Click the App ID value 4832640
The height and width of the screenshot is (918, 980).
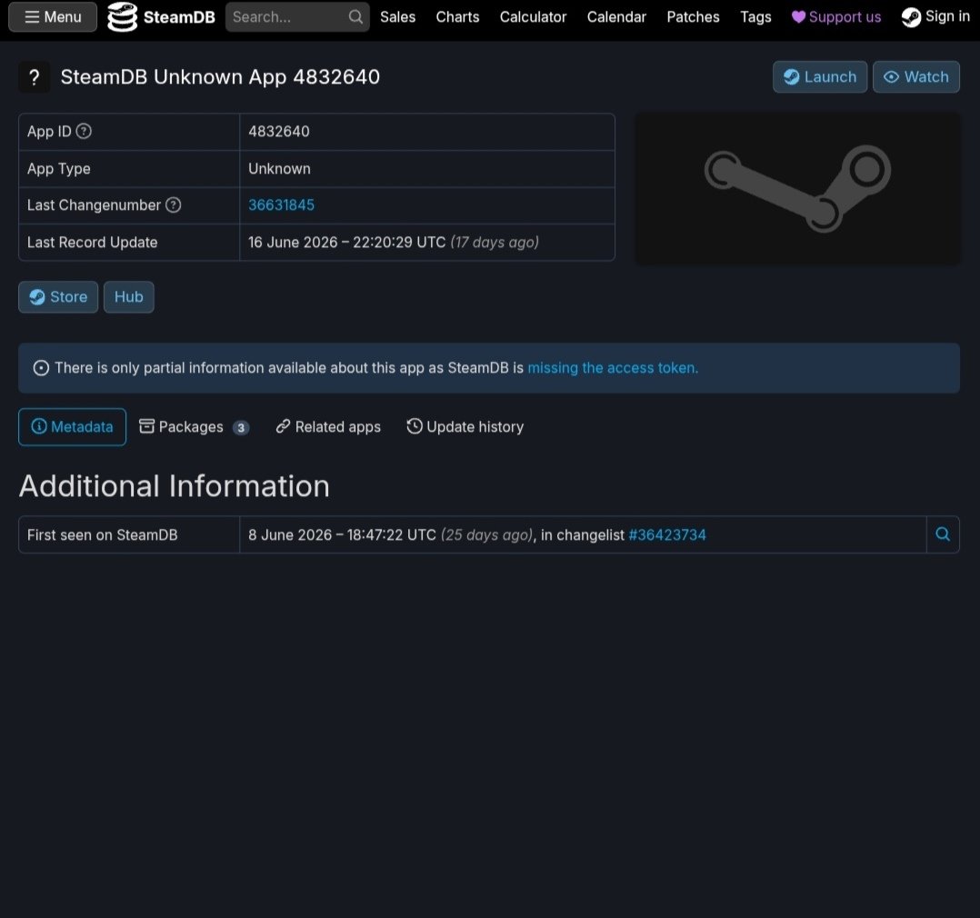(279, 131)
